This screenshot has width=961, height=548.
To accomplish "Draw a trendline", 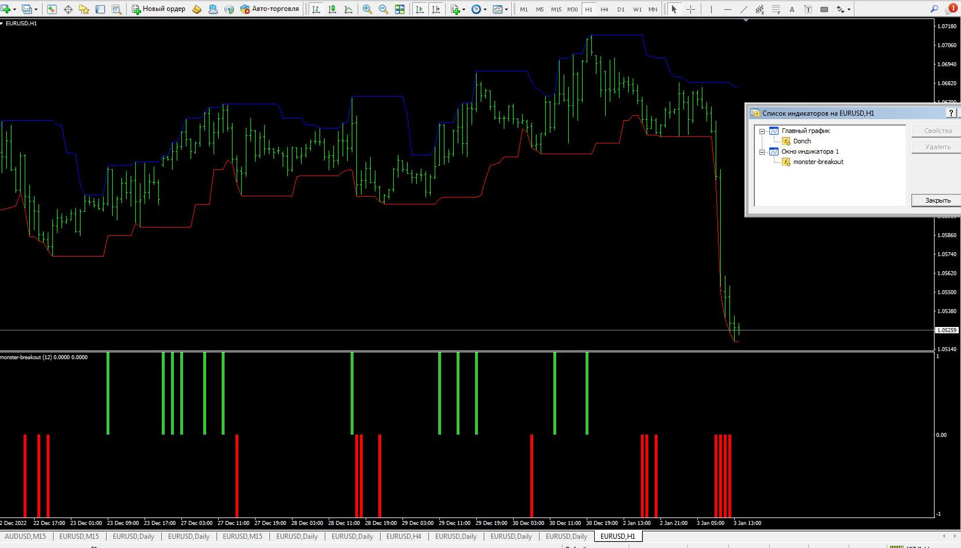I will [743, 9].
